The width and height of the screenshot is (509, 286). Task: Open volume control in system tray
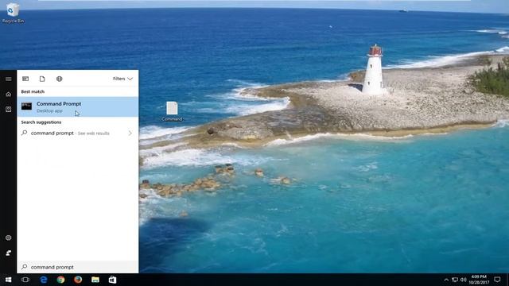pyautogui.click(x=464, y=280)
